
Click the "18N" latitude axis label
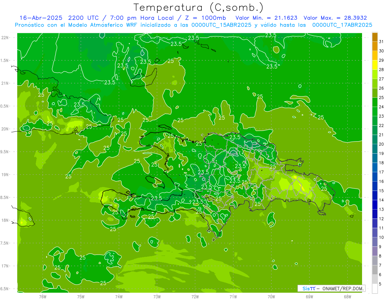(5, 220)
